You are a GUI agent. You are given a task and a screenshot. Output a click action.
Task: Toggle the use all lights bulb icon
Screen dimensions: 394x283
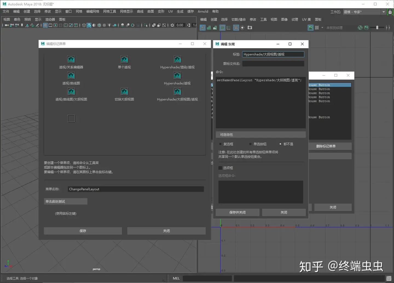coord(109,25)
